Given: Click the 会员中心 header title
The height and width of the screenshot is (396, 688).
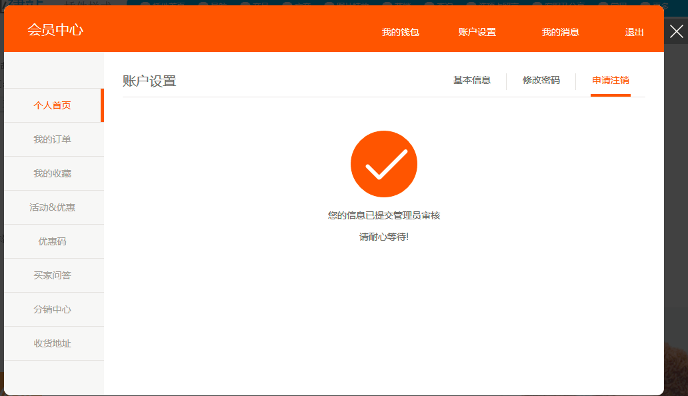Looking at the screenshot, I should (55, 30).
